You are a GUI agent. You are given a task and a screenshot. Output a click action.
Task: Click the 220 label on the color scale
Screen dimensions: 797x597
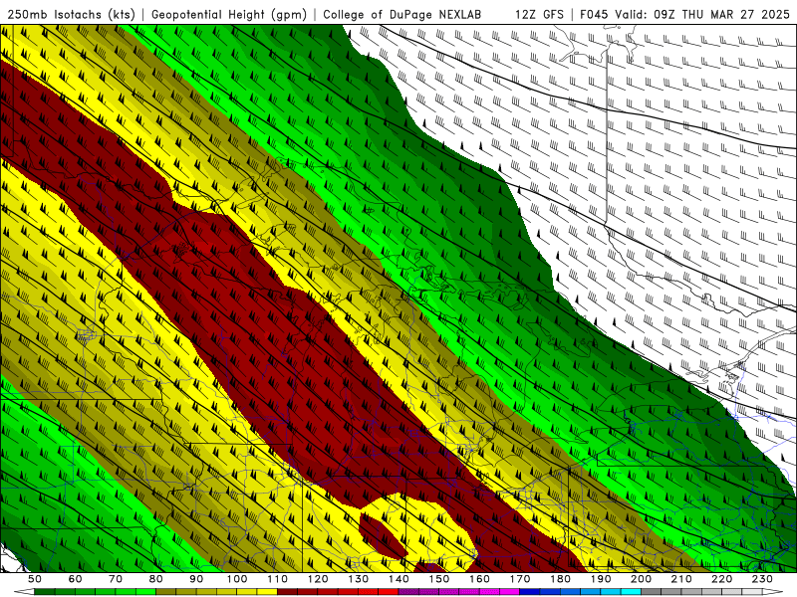[x=721, y=579]
